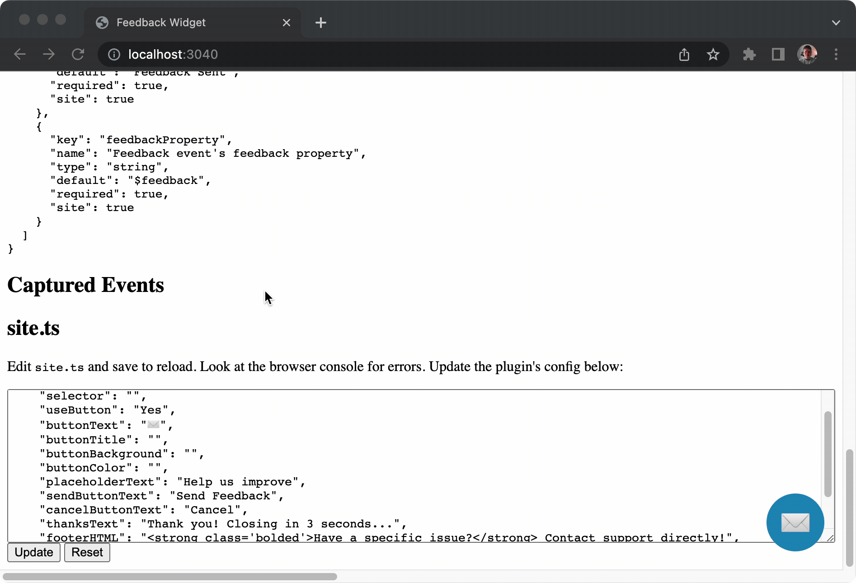Click the Update button
The image size is (856, 583).
tap(34, 552)
